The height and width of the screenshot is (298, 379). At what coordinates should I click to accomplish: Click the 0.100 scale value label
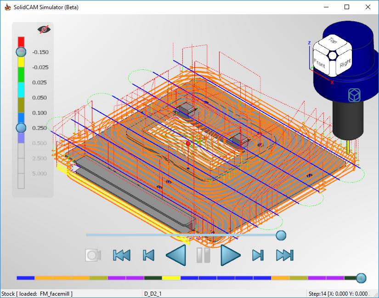tap(40, 113)
